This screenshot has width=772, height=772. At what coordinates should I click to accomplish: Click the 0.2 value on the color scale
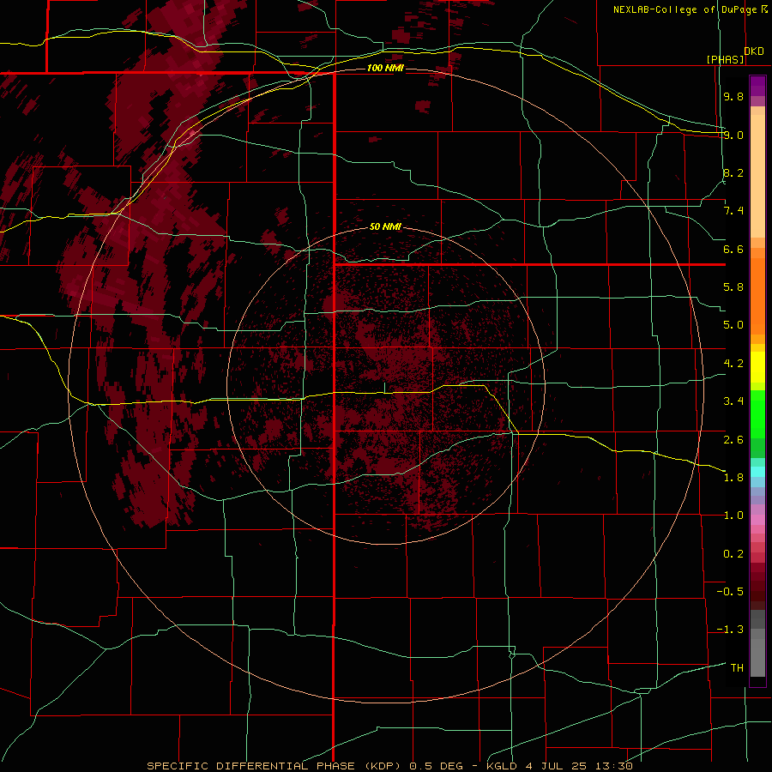(x=733, y=554)
